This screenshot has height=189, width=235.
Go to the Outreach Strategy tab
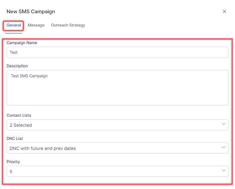click(68, 25)
